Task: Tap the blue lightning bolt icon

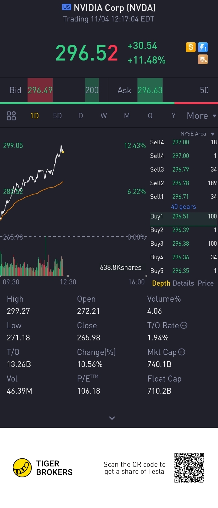Action: 203,47
